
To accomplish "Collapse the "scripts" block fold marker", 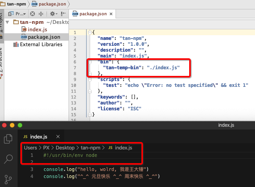I will coord(89,79).
